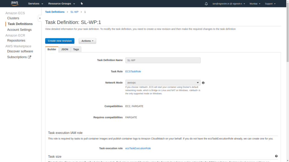Click the 'Task execution IAM role' heading
Screen dimensions: 289x162
coord(65,133)
